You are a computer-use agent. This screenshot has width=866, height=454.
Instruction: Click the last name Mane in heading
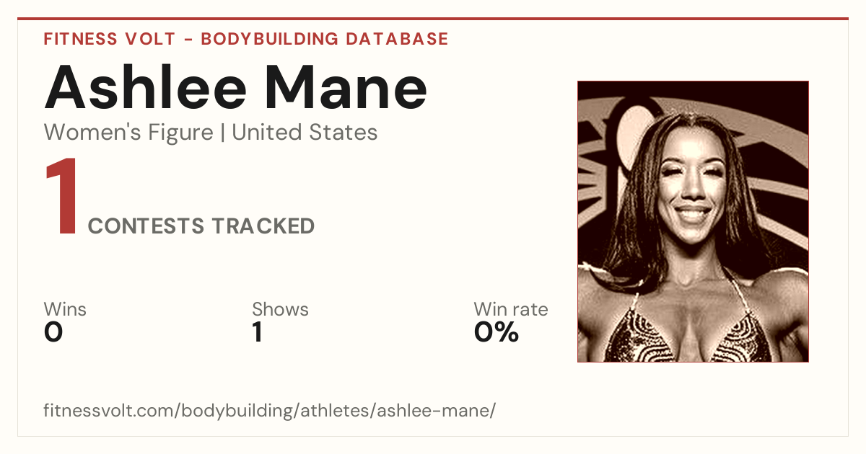[337, 86]
